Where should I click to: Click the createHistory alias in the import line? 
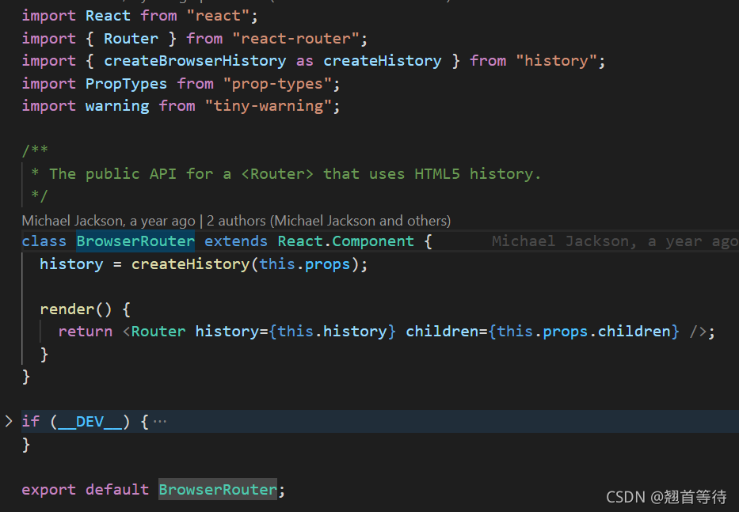[x=383, y=61]
